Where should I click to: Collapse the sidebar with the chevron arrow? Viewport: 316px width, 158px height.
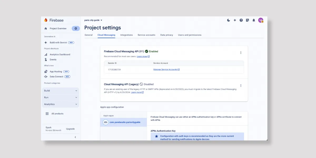click(75, 137)
